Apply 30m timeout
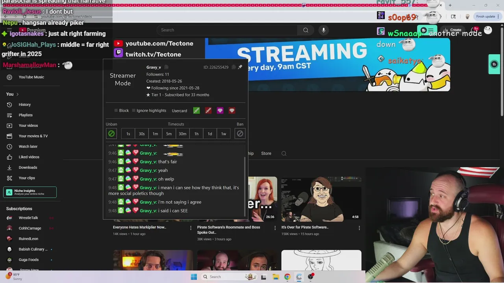Viewport: 504px width, 283px height. click(183, 134)
